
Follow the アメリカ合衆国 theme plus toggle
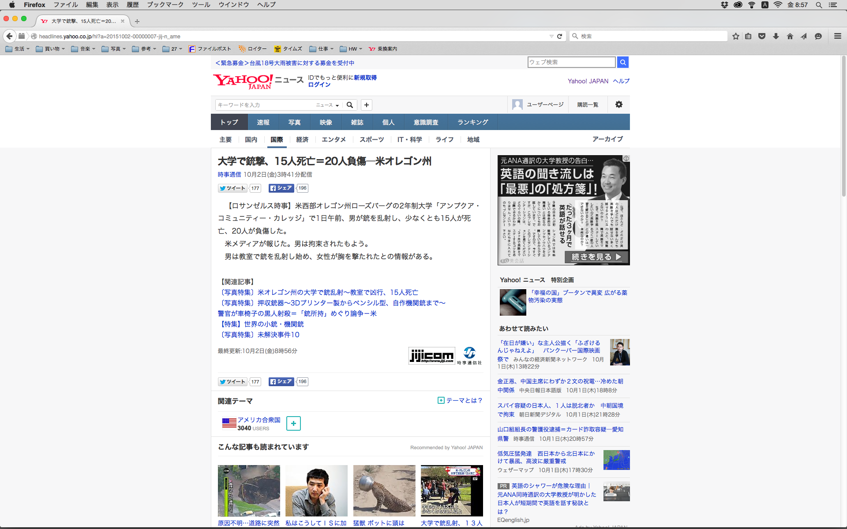click(293, 423)
